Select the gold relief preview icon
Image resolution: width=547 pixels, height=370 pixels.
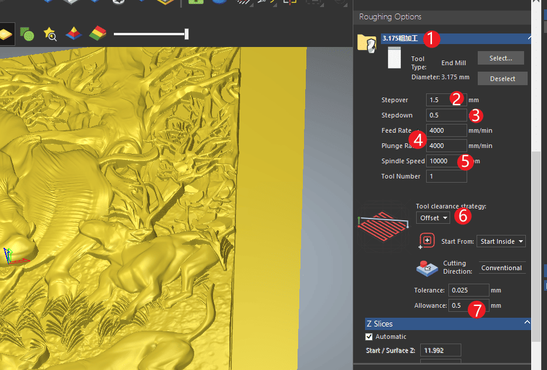(x=6, y=34)
